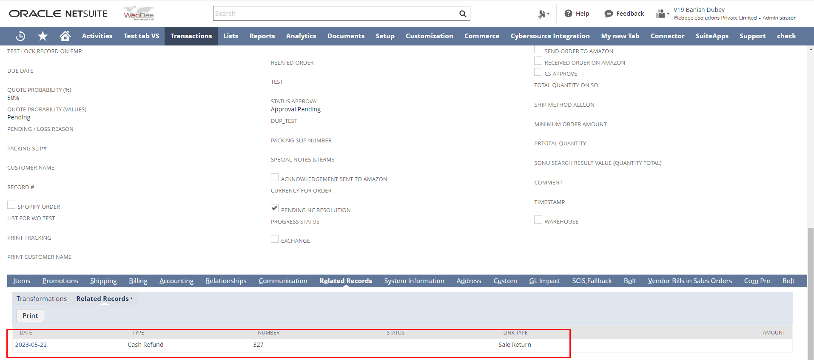Open the Documents menu

346,36
